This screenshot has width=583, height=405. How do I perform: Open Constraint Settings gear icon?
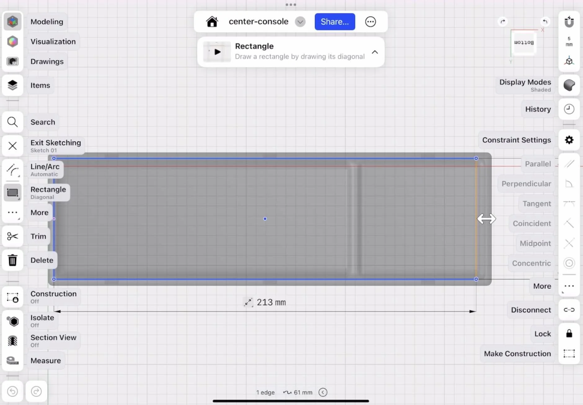[569, 140]
